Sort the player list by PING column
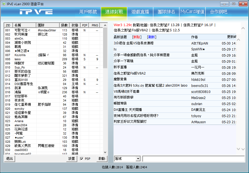The image size is (249, 173). coord(95,25)
